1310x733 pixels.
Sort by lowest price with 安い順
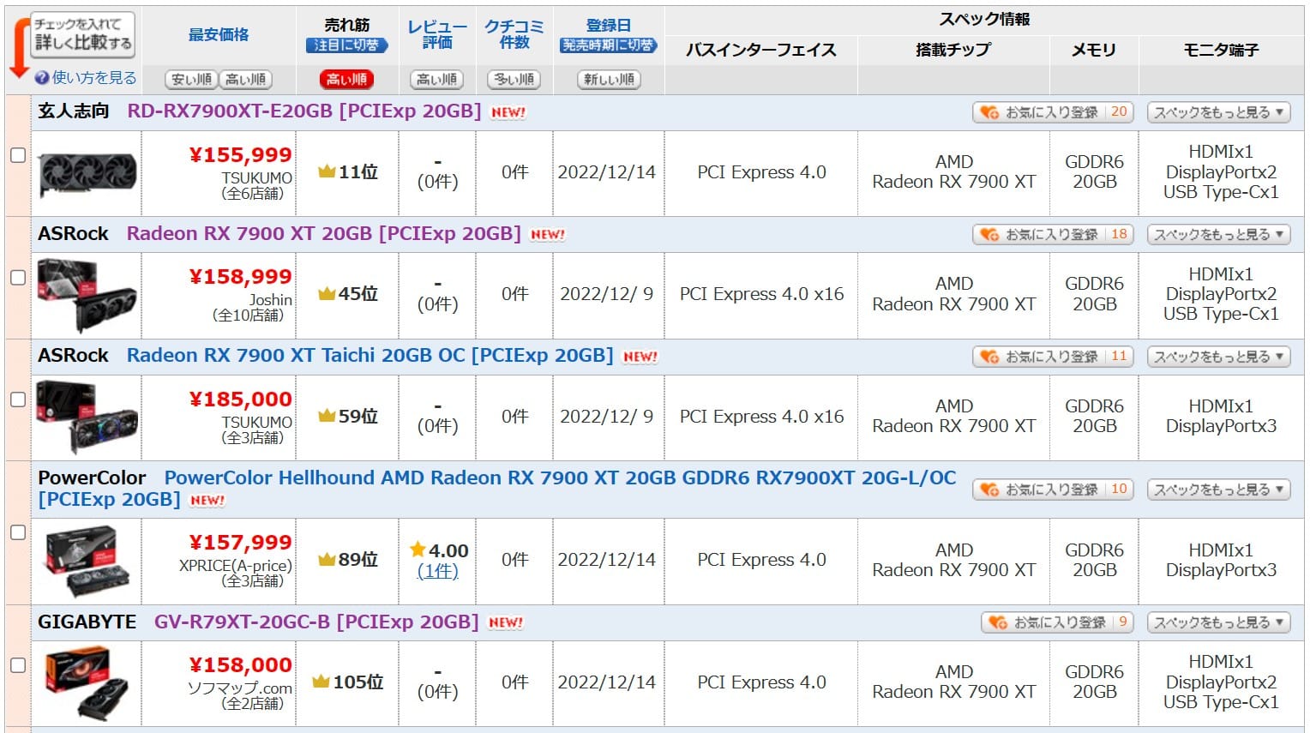(191, 80)
